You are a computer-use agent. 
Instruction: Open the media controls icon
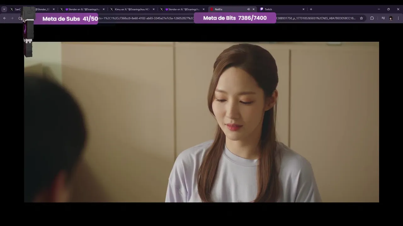click(x=383, y=18)
